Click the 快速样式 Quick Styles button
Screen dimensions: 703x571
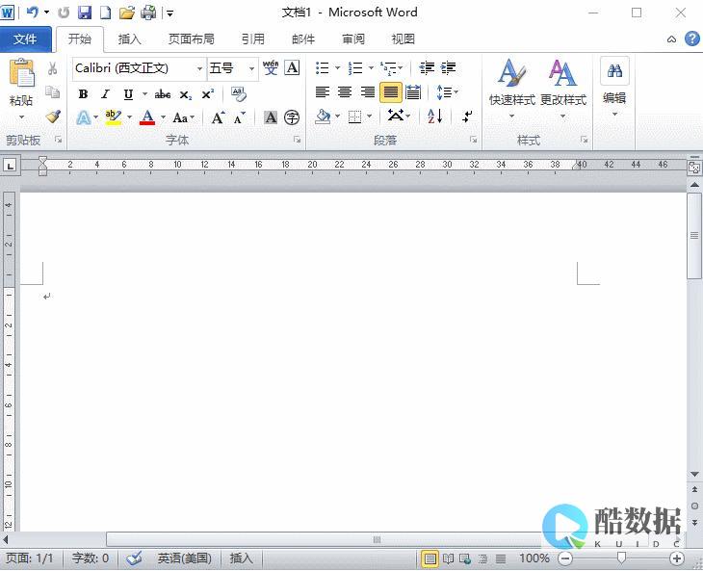[512, 89]
